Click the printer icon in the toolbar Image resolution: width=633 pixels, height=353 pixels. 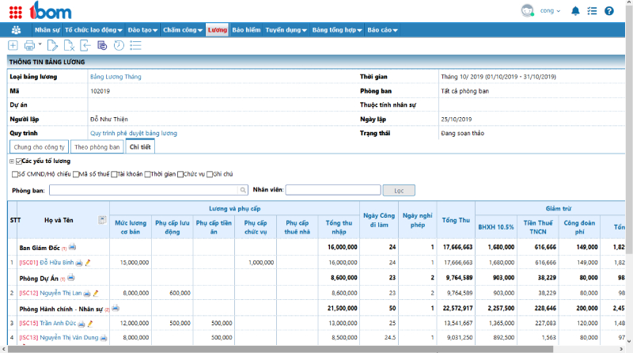[29, 45]
